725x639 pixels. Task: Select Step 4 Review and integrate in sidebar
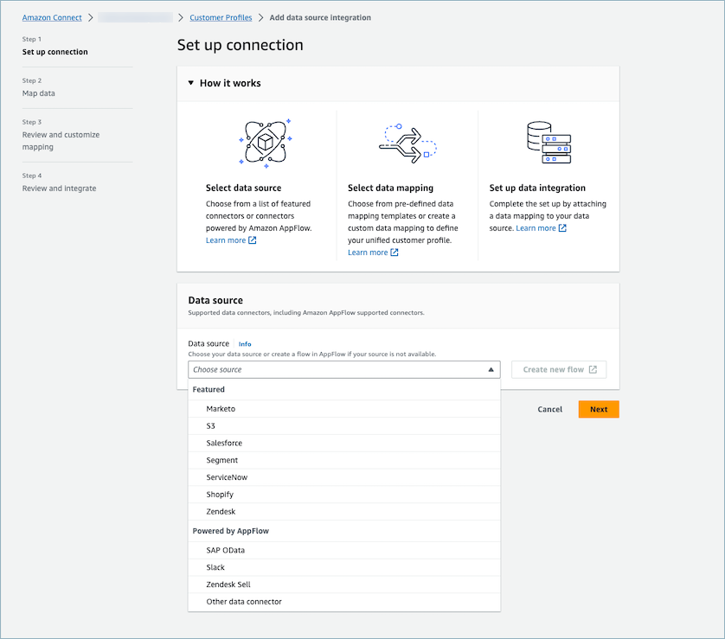[59, 188]
